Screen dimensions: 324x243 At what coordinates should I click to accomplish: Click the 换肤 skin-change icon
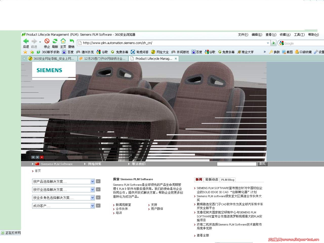click(274, 52)
